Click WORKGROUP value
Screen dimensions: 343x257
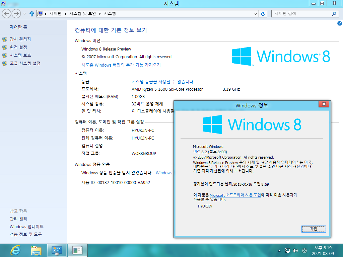tap(144, 153)
